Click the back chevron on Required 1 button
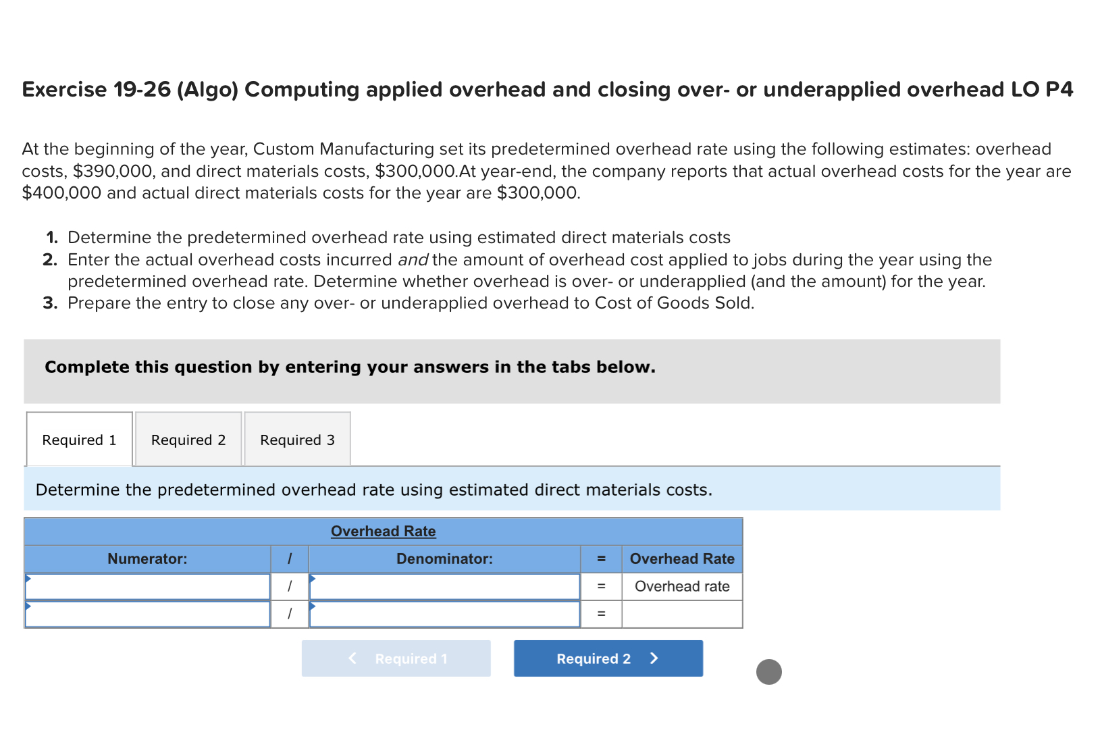 click(x=352, y=658)
